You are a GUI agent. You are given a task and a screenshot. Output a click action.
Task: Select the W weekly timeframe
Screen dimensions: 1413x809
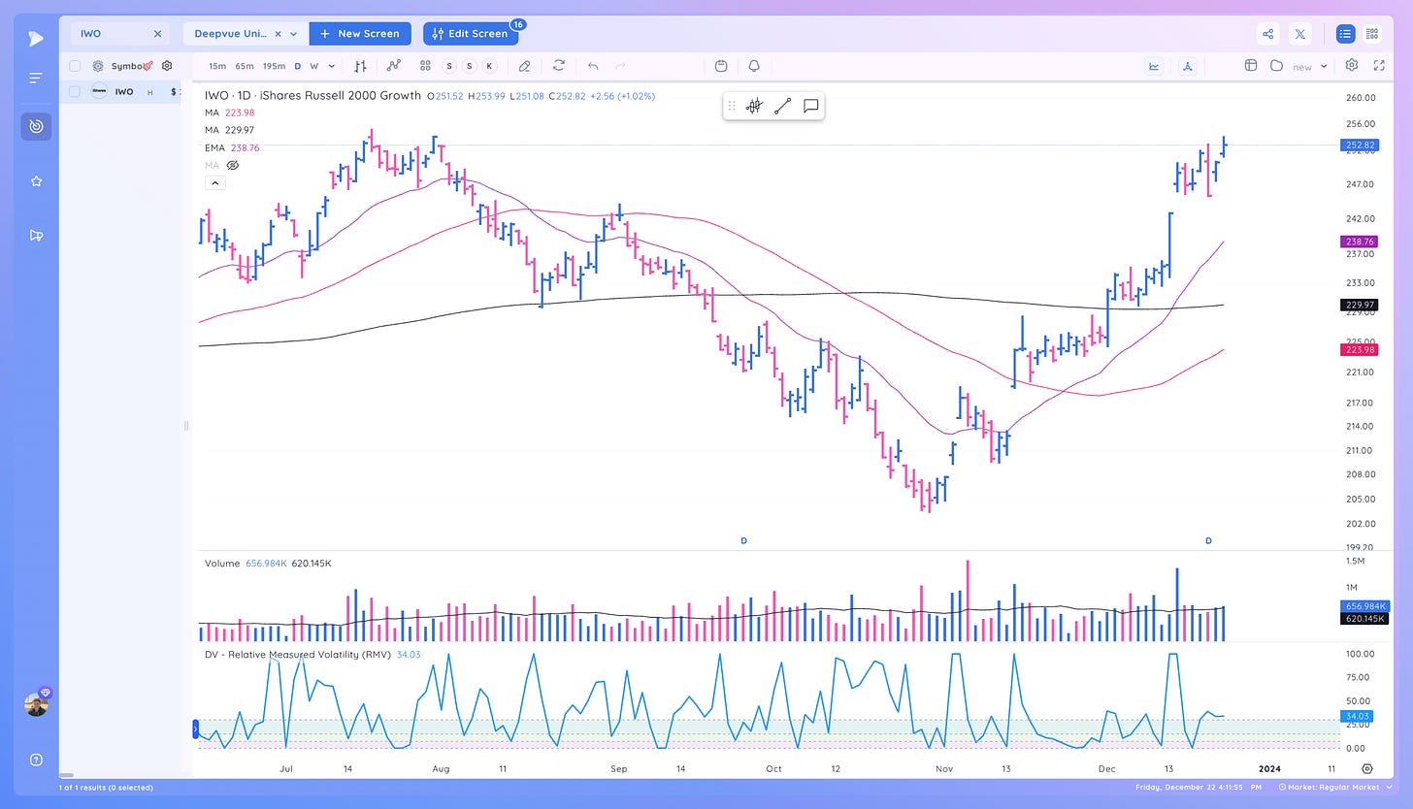314,66
